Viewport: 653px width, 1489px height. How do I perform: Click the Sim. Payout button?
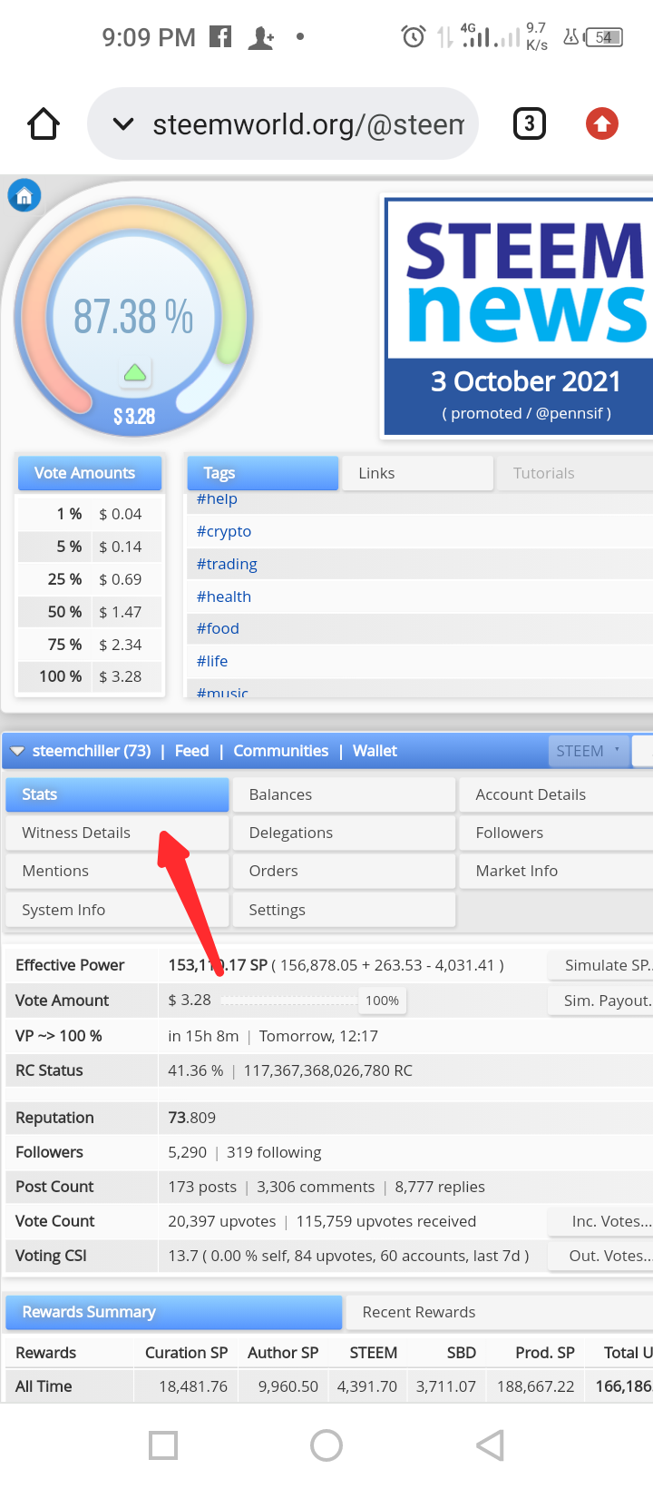pyautogui.click(x=600, y=1001)
